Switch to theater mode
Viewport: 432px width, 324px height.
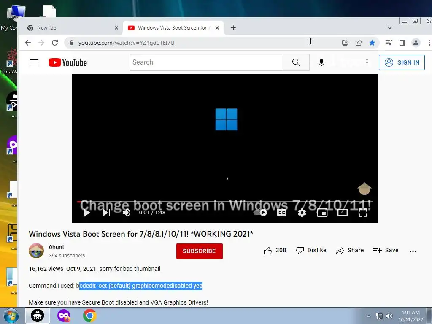[343, 213]
